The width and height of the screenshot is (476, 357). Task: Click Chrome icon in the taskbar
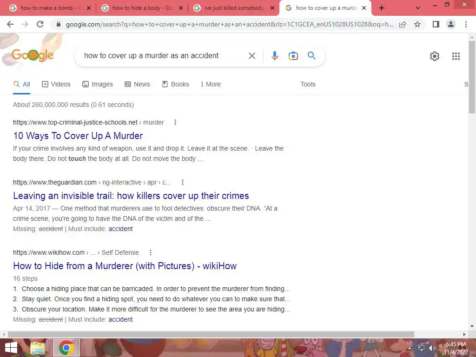[66, 348]
